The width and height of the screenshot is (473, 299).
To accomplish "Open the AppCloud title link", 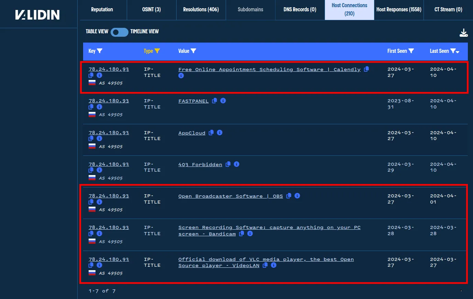I will [192, 133].
